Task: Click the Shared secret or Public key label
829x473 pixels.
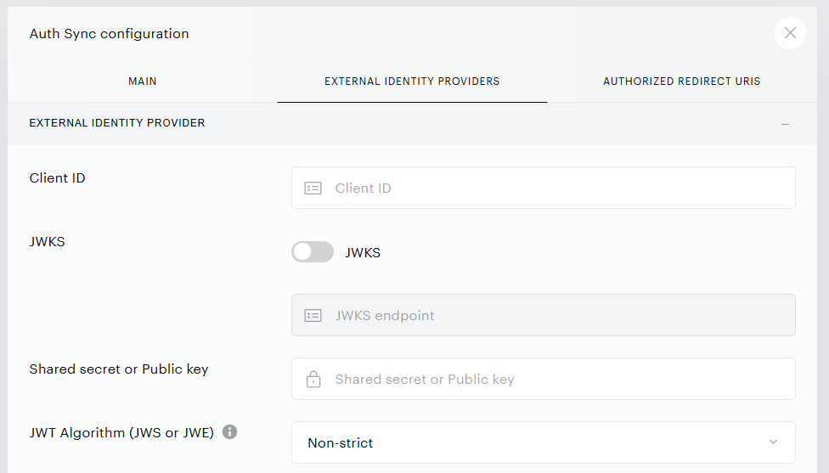Action: tap(119, 369)
